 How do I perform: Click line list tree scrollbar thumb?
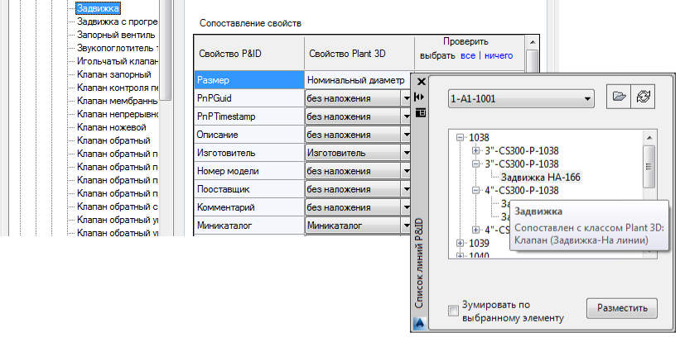(649, 167)
